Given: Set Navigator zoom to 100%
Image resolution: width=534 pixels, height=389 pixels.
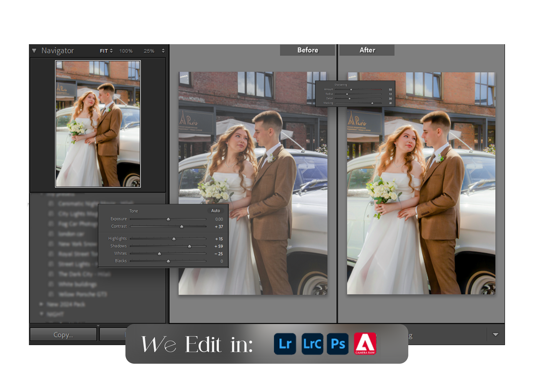Looking at the screenshot, I should (x=126, y=51).
